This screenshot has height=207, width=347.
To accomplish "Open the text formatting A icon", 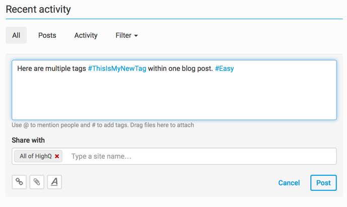I will click(54, 182).
